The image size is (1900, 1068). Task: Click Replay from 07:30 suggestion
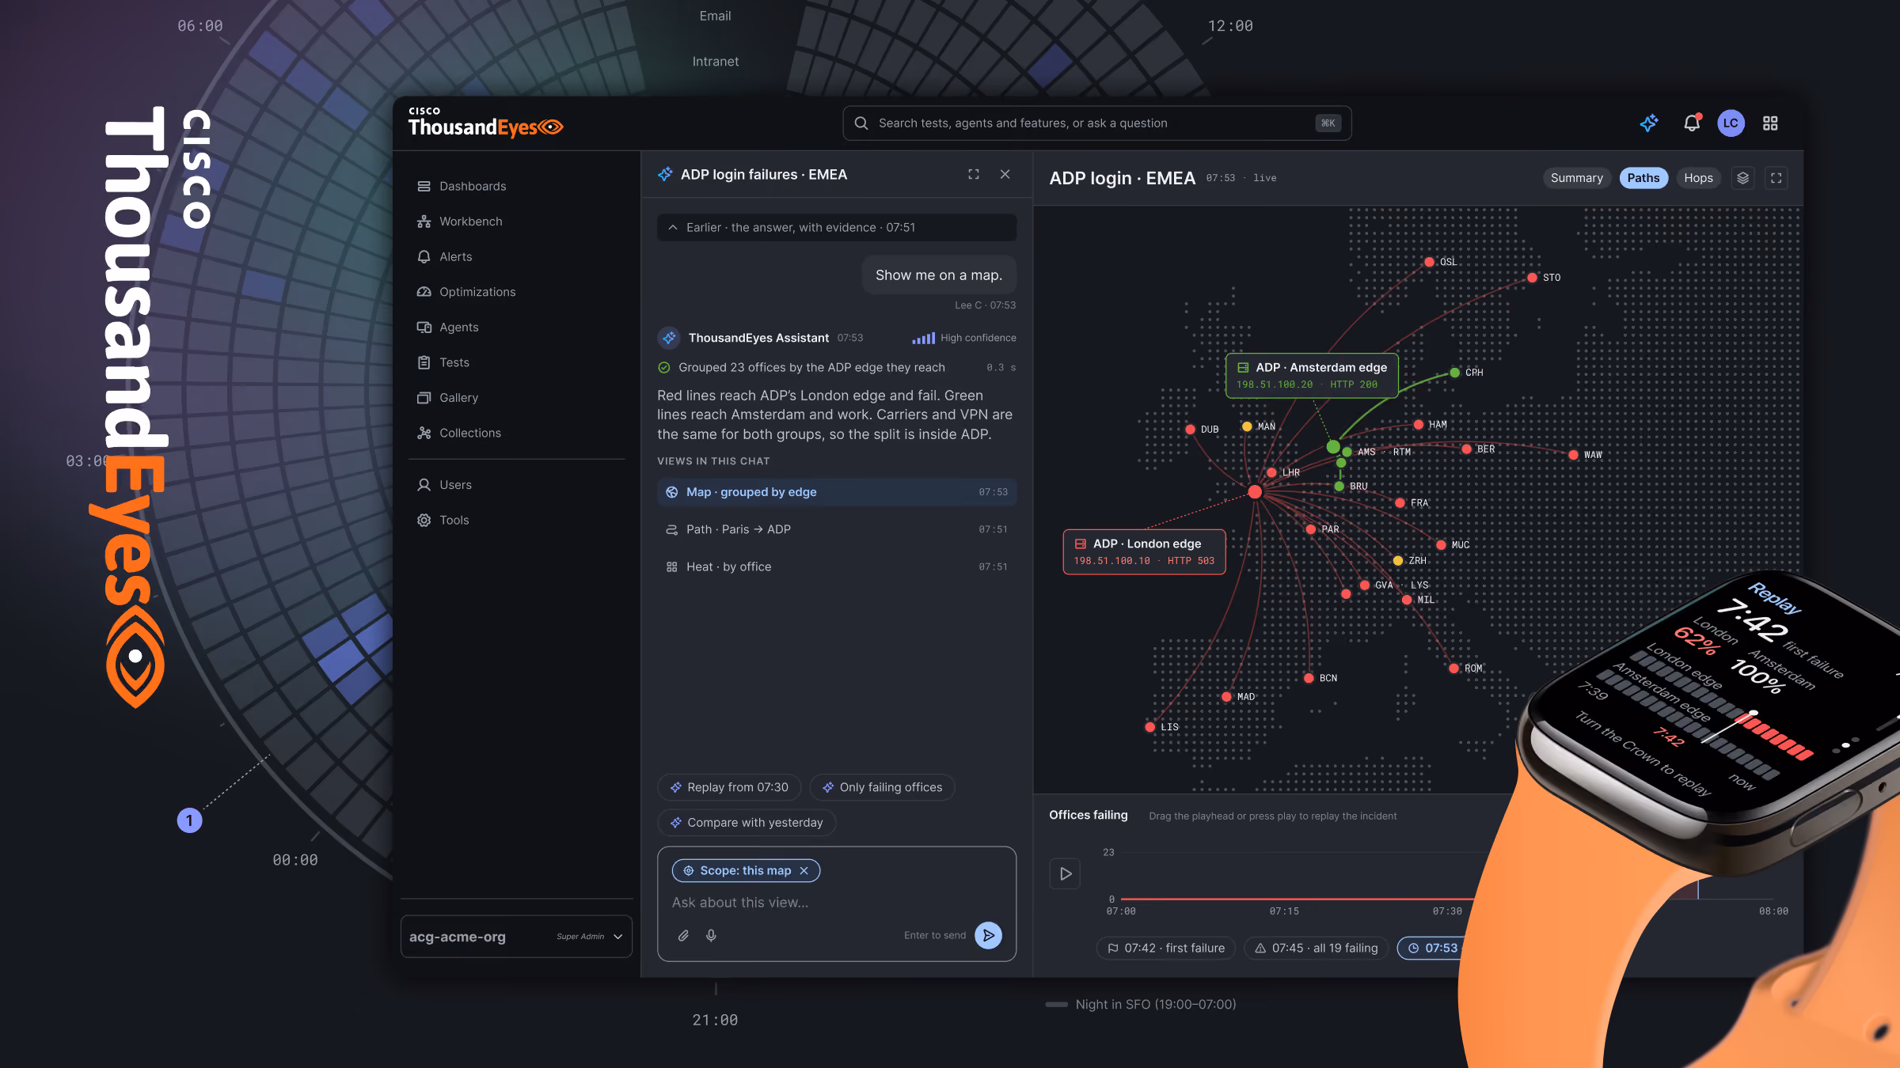tap(729, 787)
